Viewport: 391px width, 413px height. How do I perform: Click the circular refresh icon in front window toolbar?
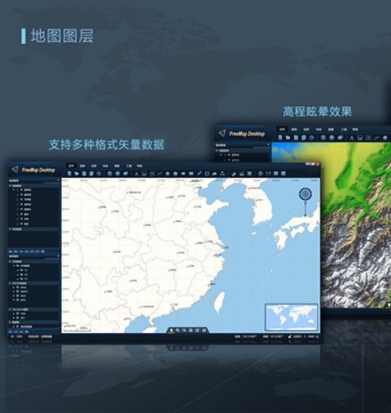click(99, 173)
